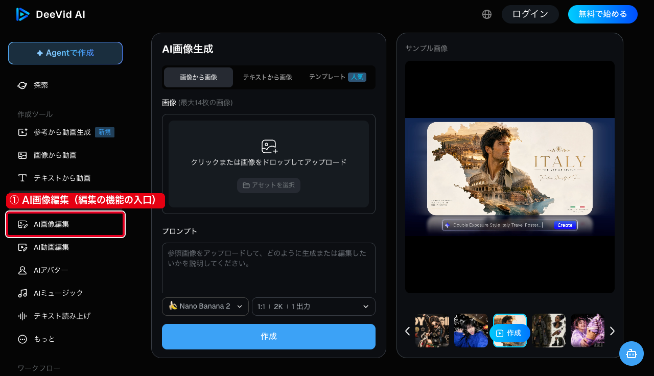The width and height of the screenshot is (654, 376).
Task: Open テキスト読み上げ in sidebar
Action: point(65,316)
